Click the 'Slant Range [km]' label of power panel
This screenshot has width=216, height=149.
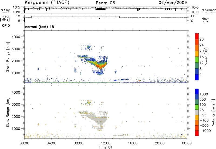(8, 57)
